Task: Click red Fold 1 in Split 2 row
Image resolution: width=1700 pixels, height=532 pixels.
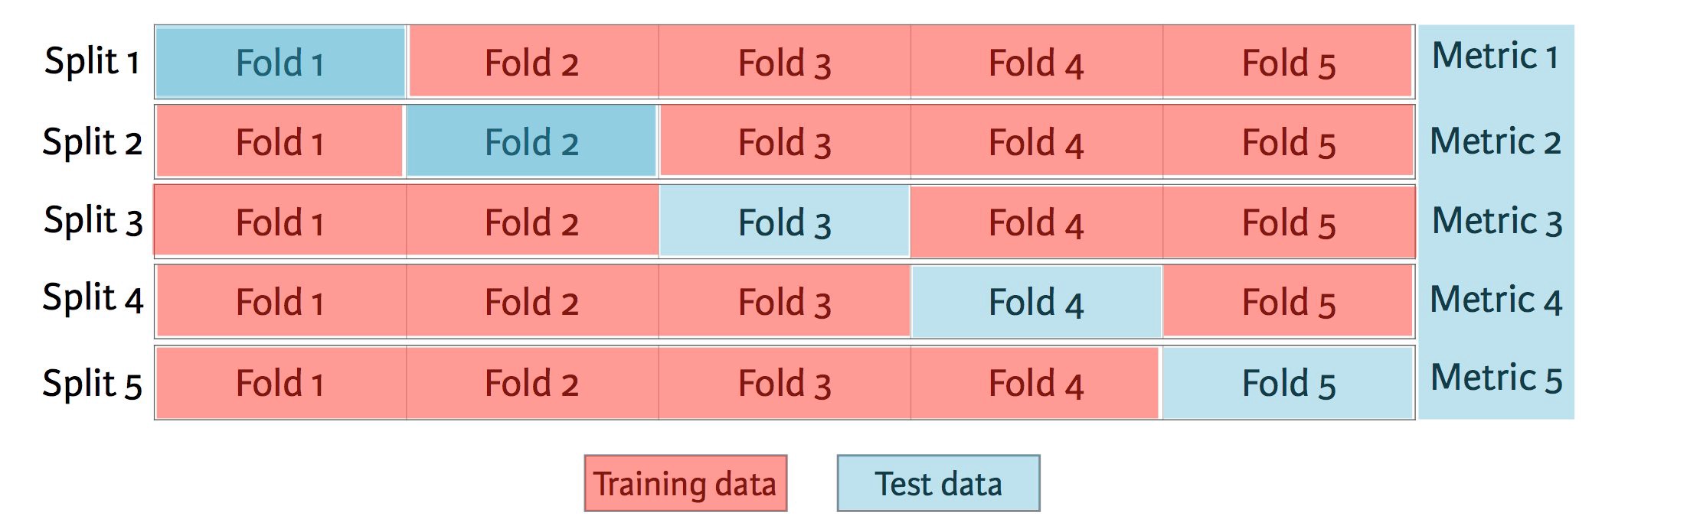Action: tap(280, 141)
